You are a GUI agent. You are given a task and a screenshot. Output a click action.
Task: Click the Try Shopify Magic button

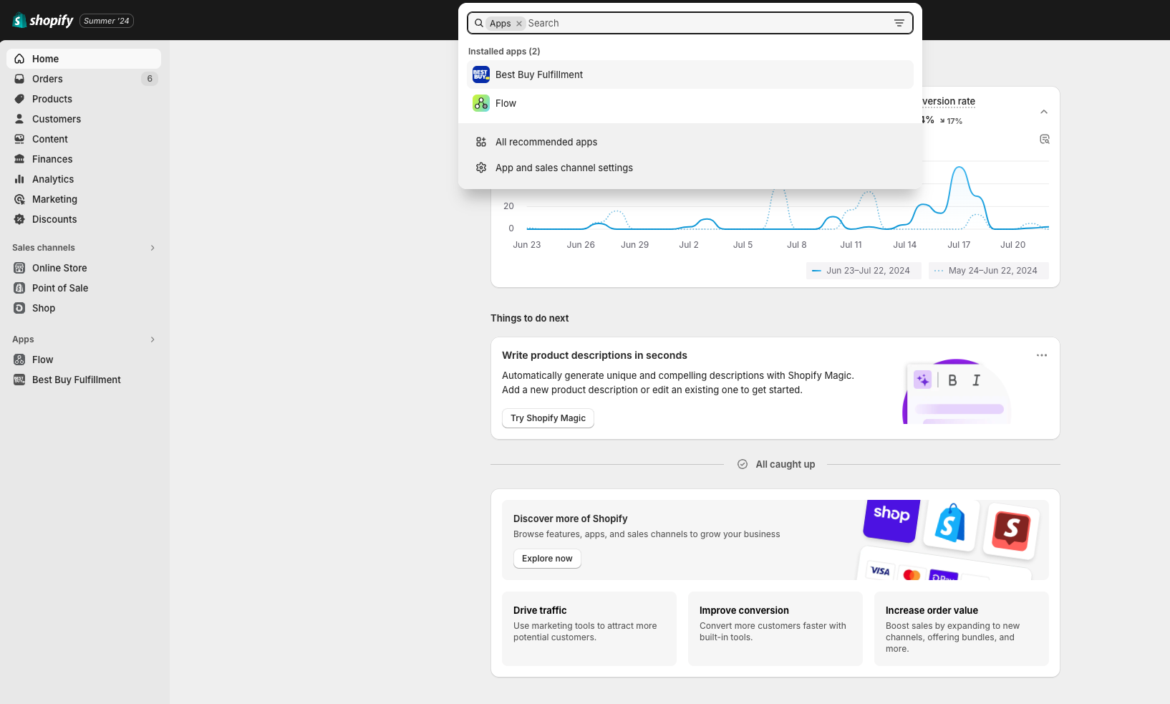(x=548, y=418)
